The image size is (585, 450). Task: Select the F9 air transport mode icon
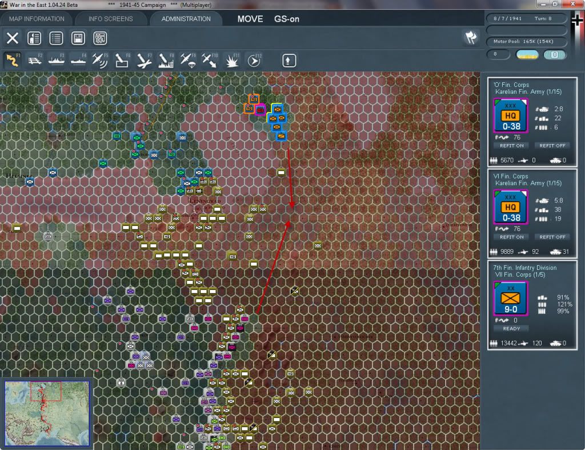coord(187,60)
